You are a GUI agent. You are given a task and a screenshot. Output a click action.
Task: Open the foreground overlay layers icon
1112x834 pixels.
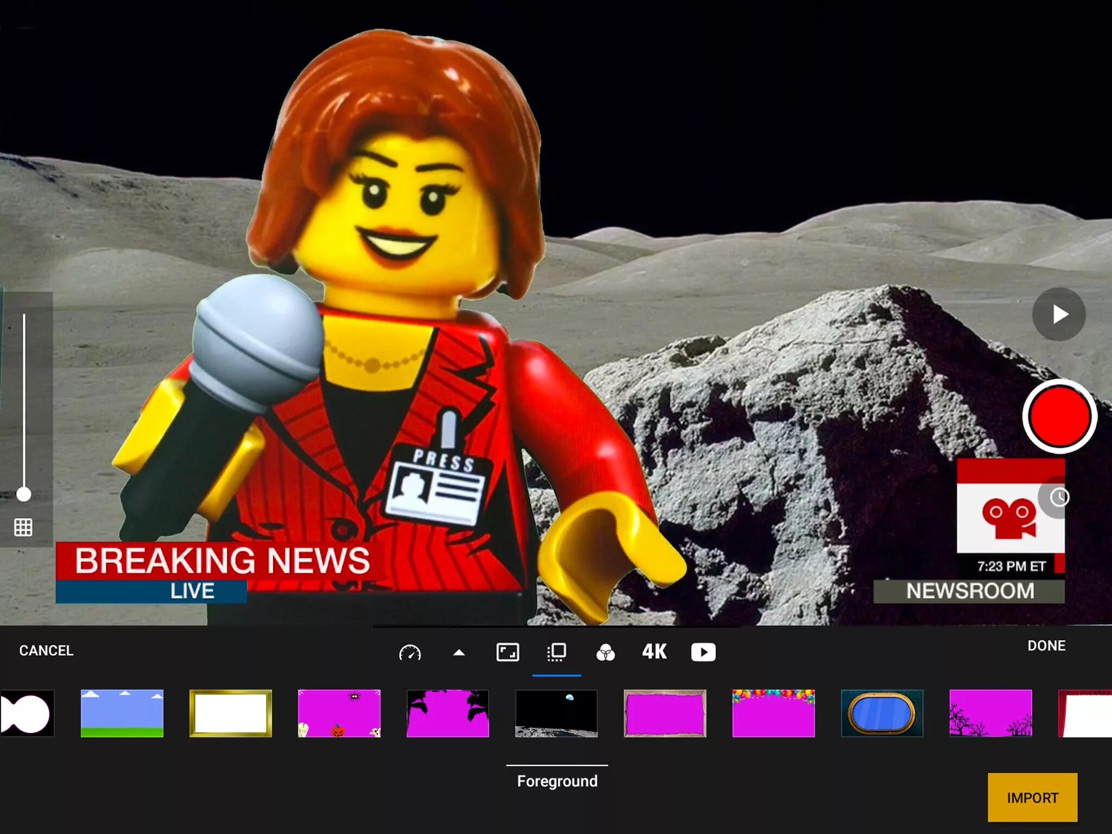[x=557, y=652]
